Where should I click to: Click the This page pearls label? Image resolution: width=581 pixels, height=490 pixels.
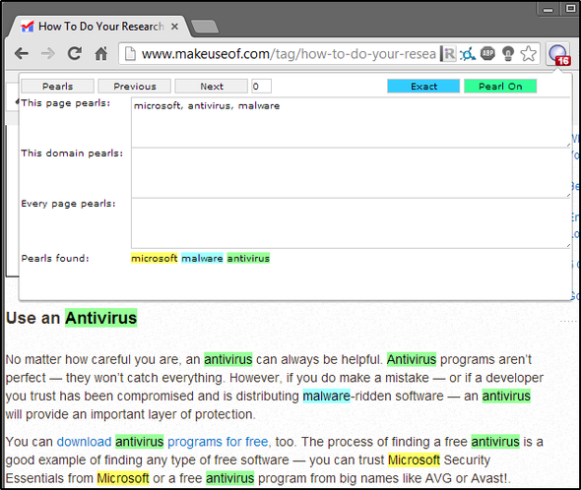point(66,103)
